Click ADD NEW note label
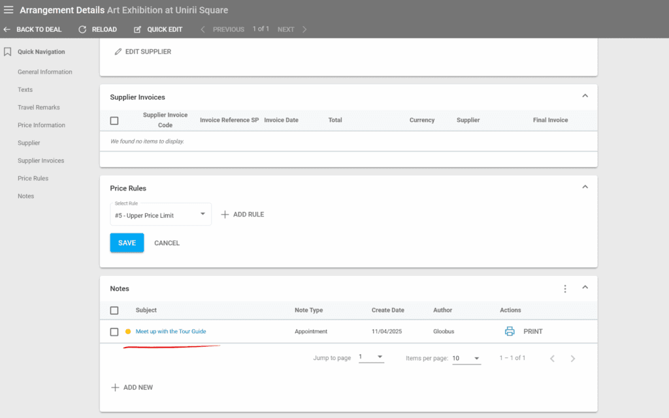669x418 pixels. [138, 387]
